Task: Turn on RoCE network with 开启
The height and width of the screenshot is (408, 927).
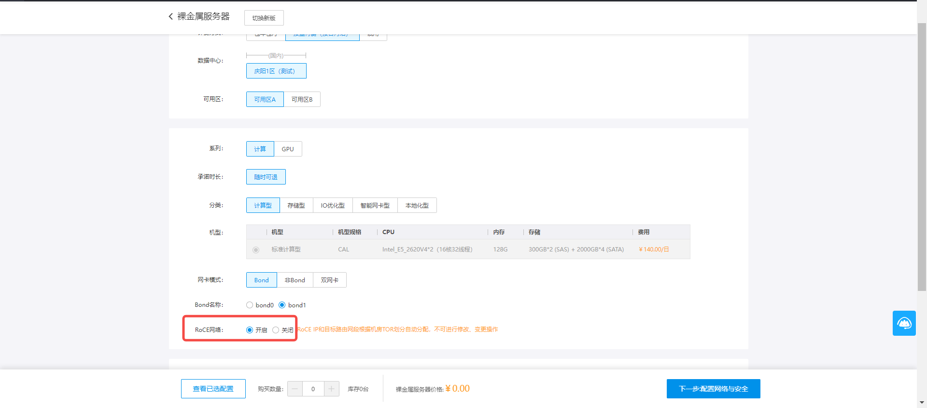Action: pyautogui.click(x=250, y=330)
